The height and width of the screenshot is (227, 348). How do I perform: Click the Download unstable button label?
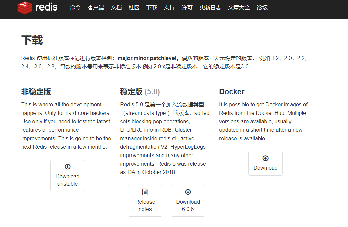[x=68, y=180]
